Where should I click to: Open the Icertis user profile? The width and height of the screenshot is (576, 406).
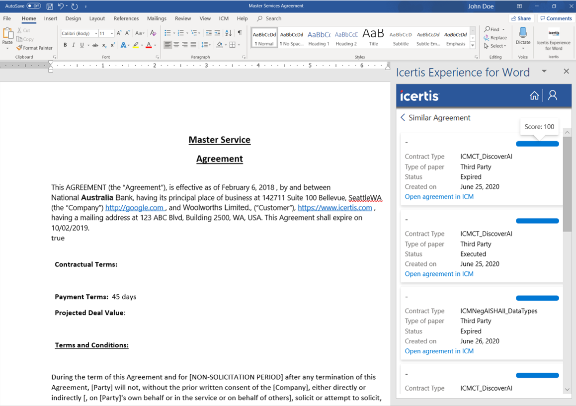pyautogui.click(x=553, y=95)
